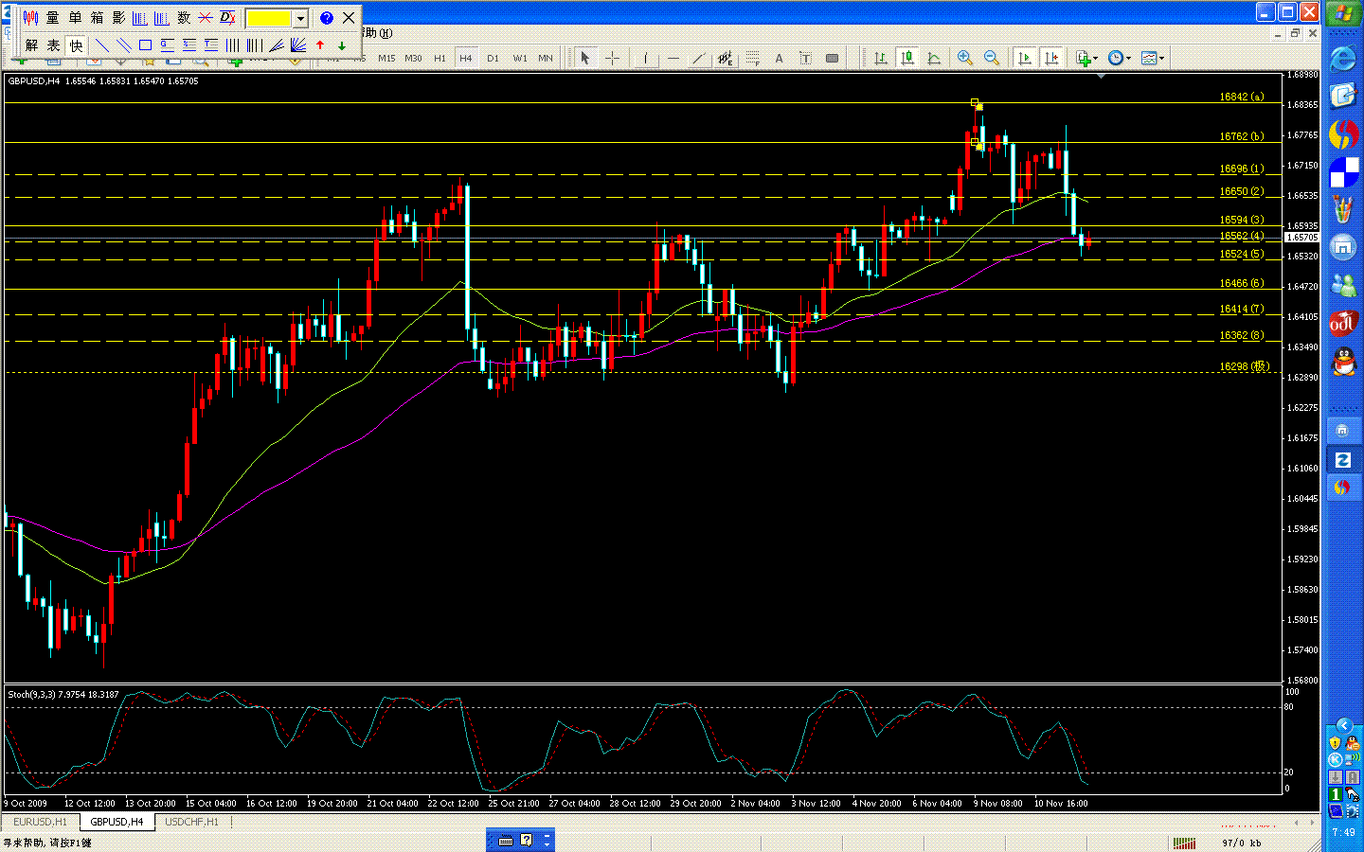This screenshot has width=1364, height=852.
Task: Zoom in on the chart
Action: click(965, 58)
